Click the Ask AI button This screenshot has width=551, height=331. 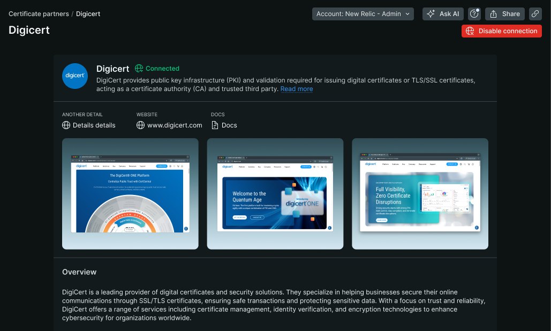coord(443,14)
